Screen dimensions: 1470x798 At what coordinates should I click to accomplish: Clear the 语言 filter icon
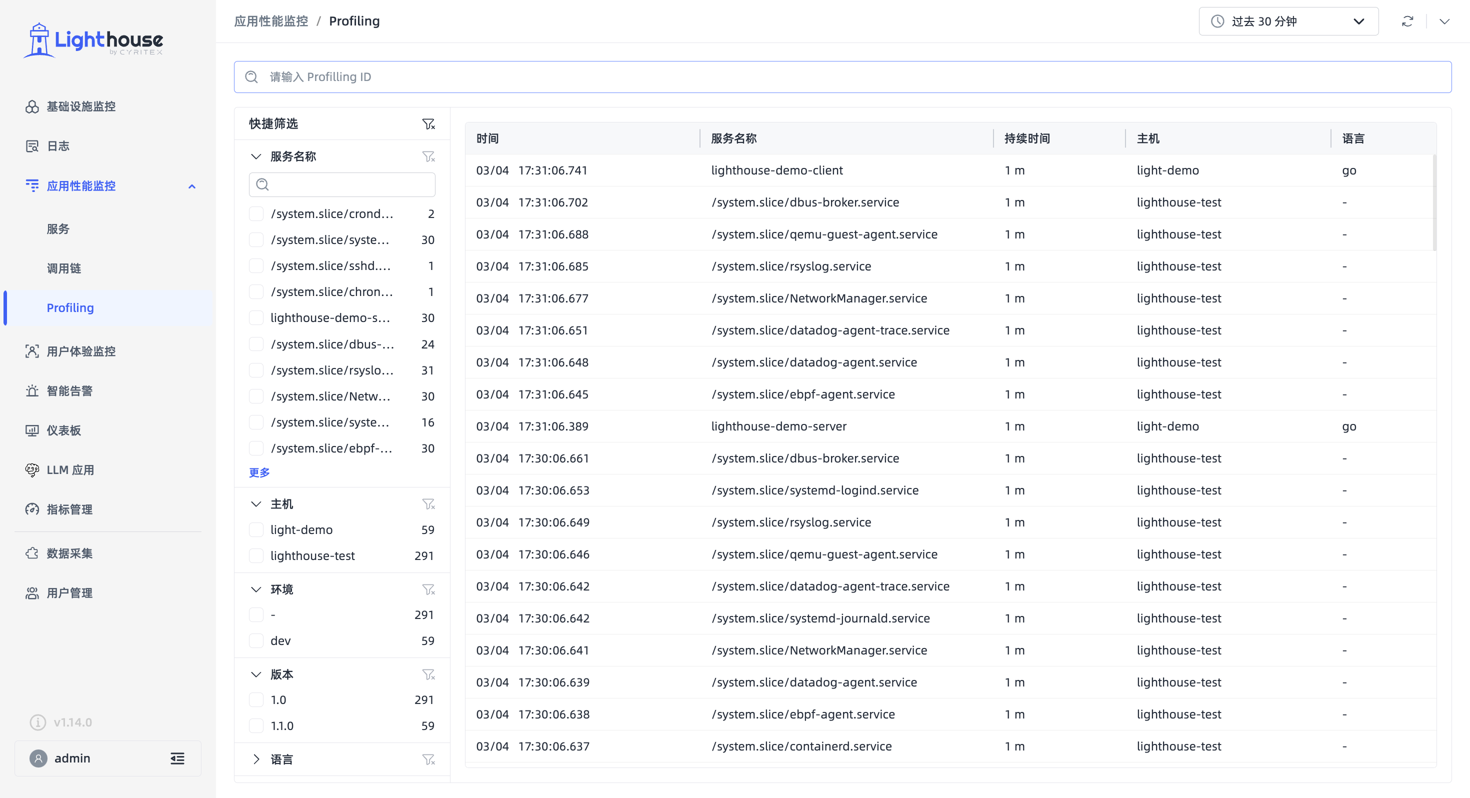428,759
